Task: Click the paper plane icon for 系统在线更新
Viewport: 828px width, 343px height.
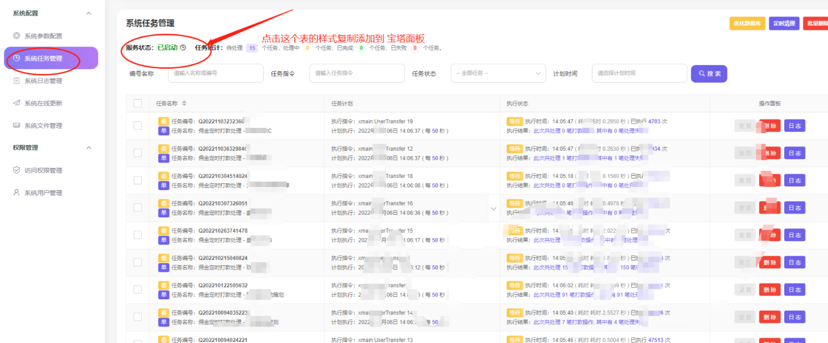Action: [x=17, y=103]
